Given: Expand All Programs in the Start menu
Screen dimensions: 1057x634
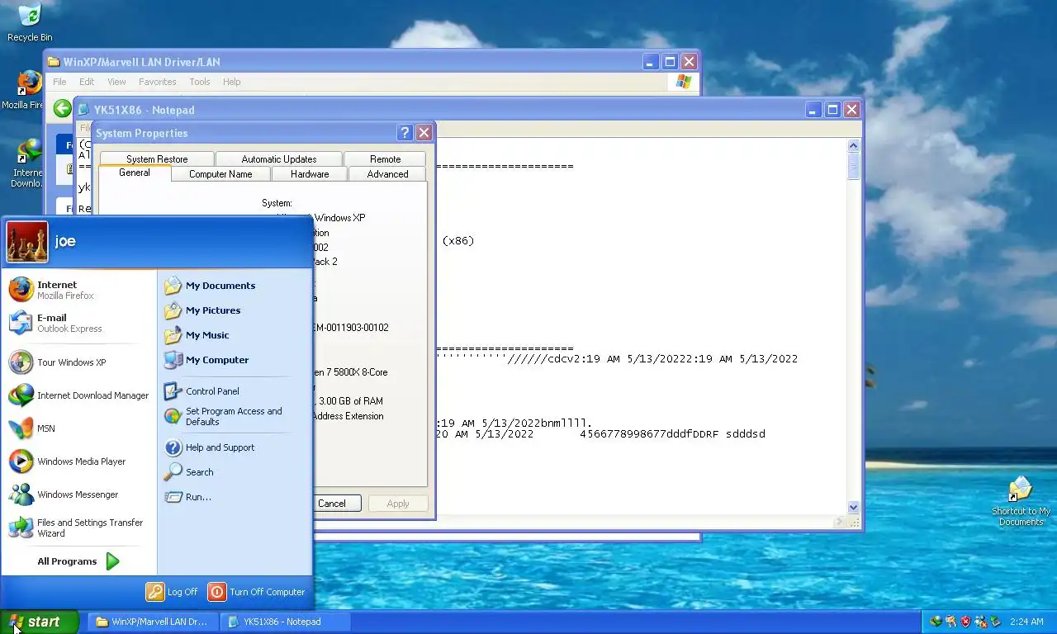Looking at the screenshot, I should pyautogui.click(x=79, y=561).
